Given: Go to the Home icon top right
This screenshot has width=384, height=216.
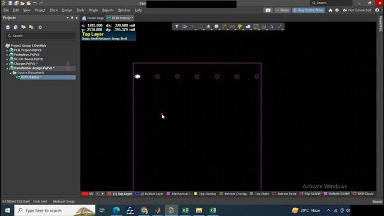Looking at the screenshot, I should pos(331,10).
